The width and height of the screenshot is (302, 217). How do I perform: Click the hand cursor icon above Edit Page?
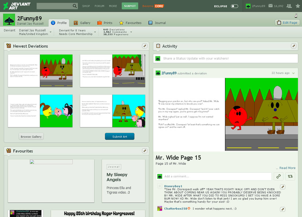pyautogui.click(x=296, y=15)
